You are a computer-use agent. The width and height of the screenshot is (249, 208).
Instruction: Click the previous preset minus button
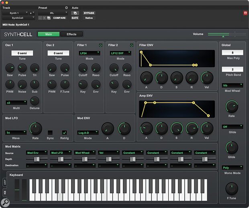40,18
